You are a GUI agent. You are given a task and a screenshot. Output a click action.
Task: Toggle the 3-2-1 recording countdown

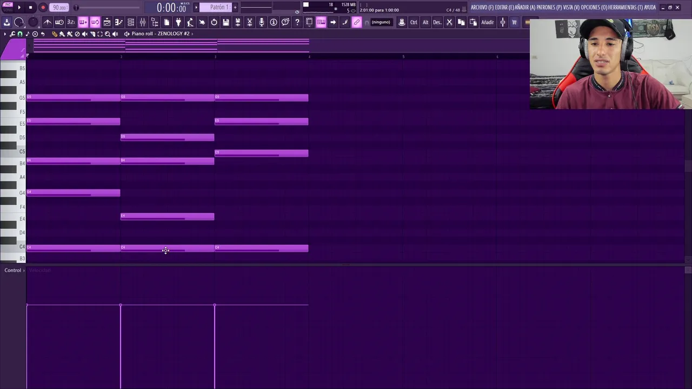point(71,22)
